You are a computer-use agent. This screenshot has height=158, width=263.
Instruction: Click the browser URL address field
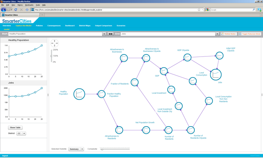tap(116, 10)
